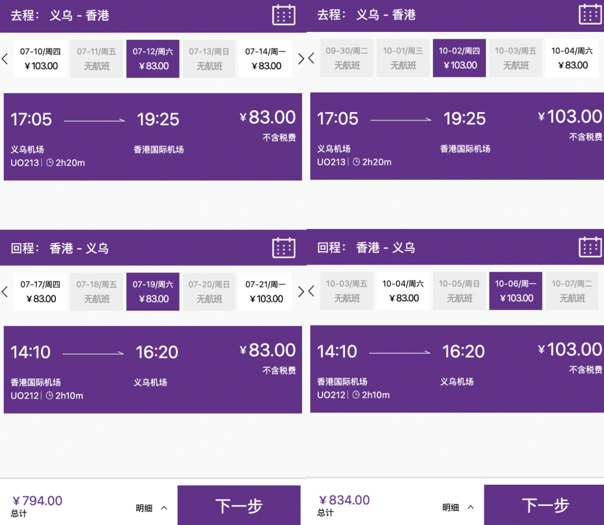
Task: Open calendar for right return 香港-义乌
Action: [x=590, y=247]
